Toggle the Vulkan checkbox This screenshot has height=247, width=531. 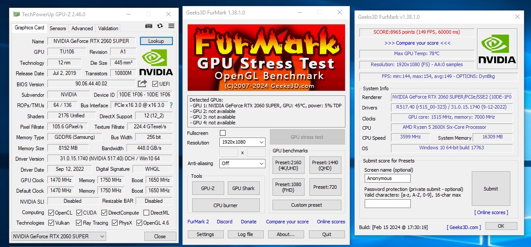coord(50,223)
